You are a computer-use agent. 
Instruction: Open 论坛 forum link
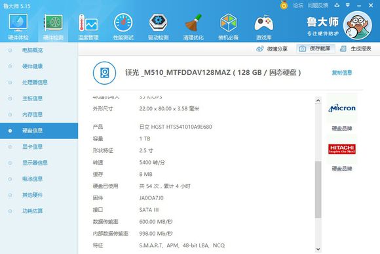point(298,5)
